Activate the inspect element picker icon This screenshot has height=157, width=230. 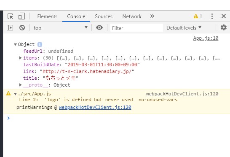tap(10, 16)
